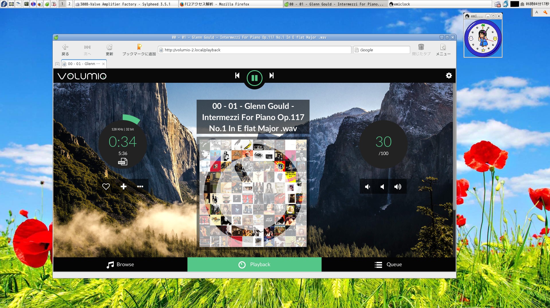Lower volume with the volume down icon
The height and width of the screenshot is (308, 550).
click(x=367, y=187)
